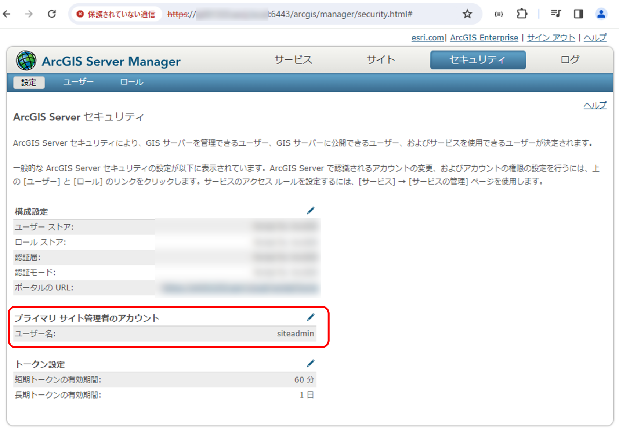Screen dimensions: 619x433
Task: Toggle the browser side panel icon
Action: coord(578,14)
